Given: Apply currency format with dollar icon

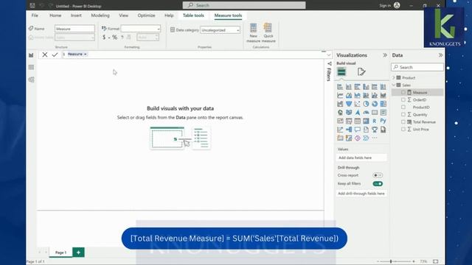Looking at the screenshot, I should (104, 38).
